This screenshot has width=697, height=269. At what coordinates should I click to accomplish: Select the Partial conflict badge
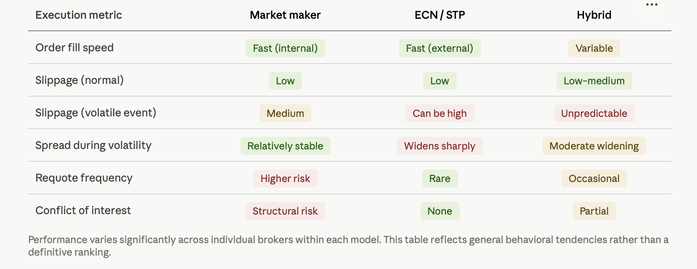click(x=594, y=211)
